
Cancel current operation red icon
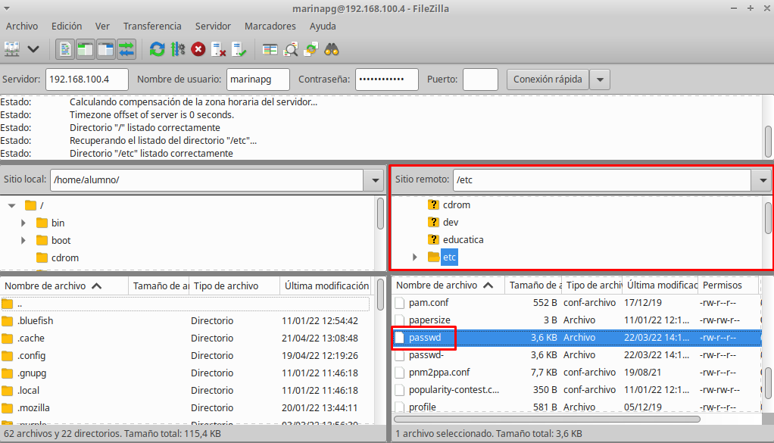click(x=198, y=49)
